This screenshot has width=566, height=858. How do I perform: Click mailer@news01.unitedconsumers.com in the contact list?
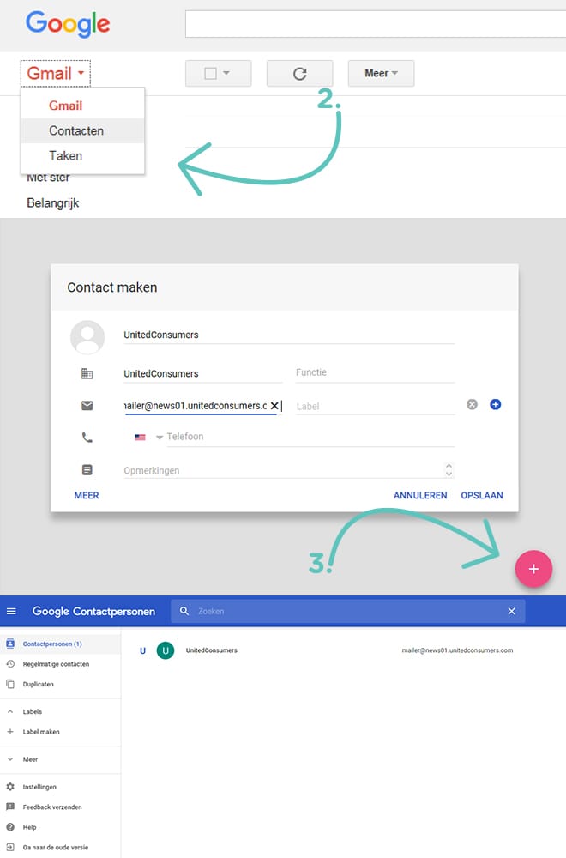pyautogui.click(x=457, y=650)
